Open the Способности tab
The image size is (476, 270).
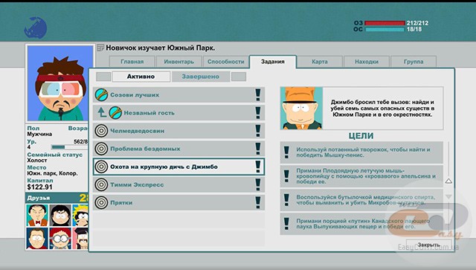(226, 62)
